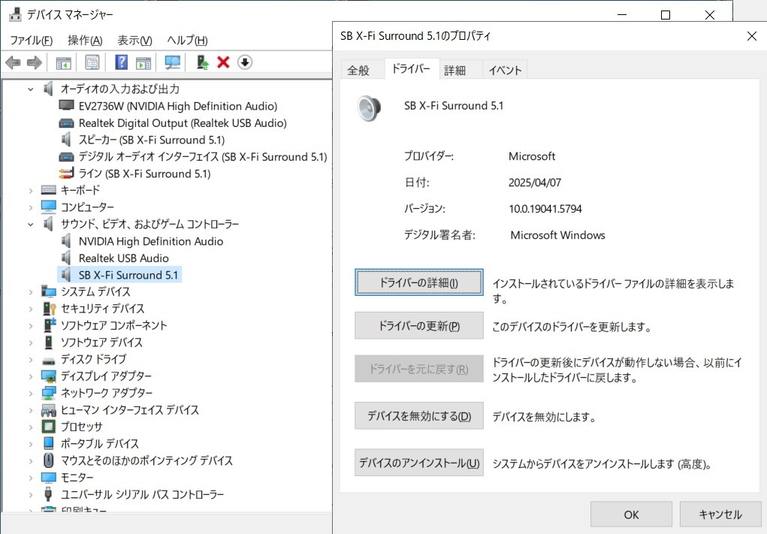The image size is (767, 534).
Task: Select スピーカー (SB X-Fi Surround 5.1)
Action: [152, 140]
